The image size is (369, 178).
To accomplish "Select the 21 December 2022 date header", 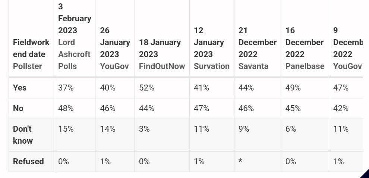I will click(258, 42).
